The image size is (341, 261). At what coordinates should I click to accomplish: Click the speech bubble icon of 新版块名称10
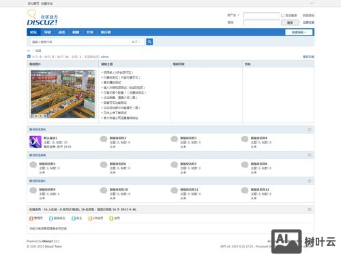(104, 191)
